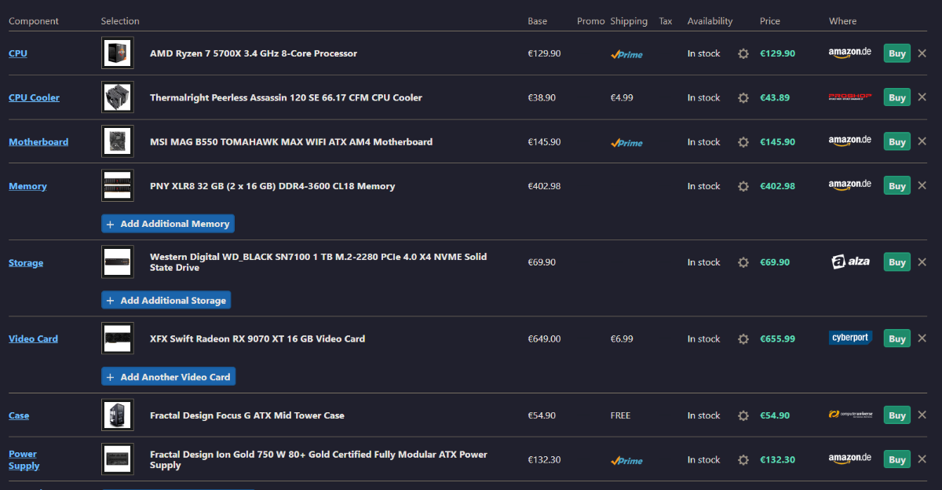Open gear settings for Power Supply row
This screenshot has height=490, width=942.
743,460
